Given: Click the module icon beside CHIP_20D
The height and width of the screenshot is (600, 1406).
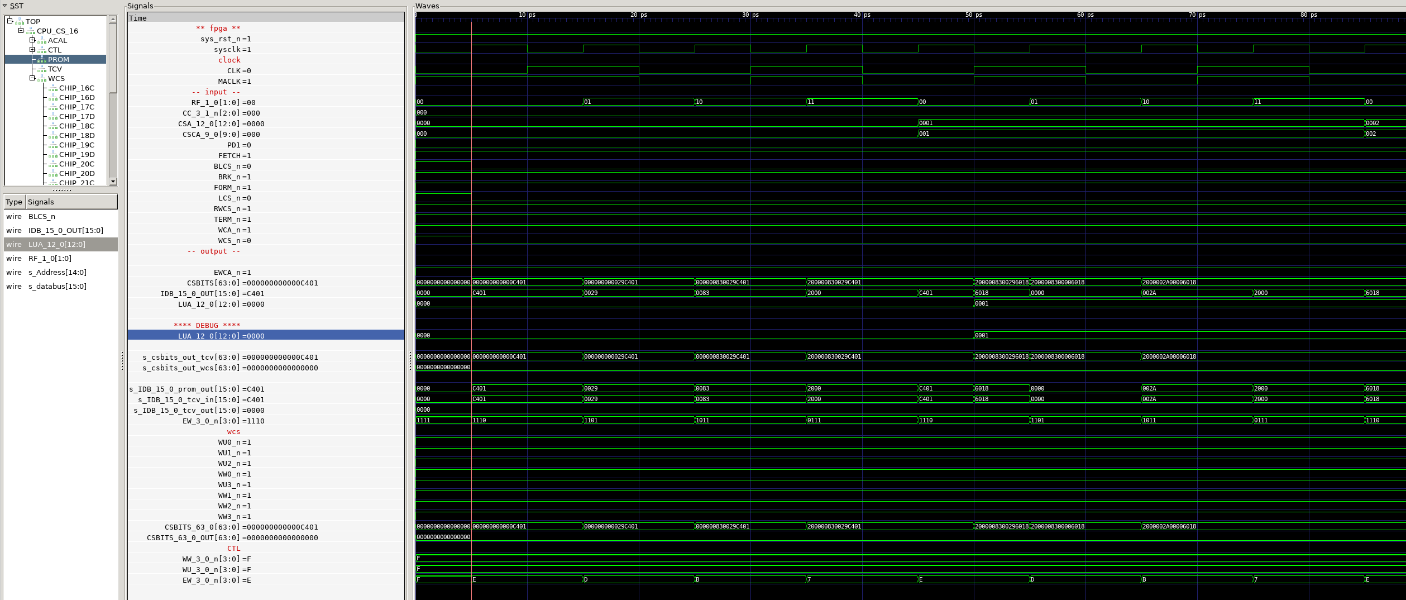Looking at the screenshot, I should (53, 174).
